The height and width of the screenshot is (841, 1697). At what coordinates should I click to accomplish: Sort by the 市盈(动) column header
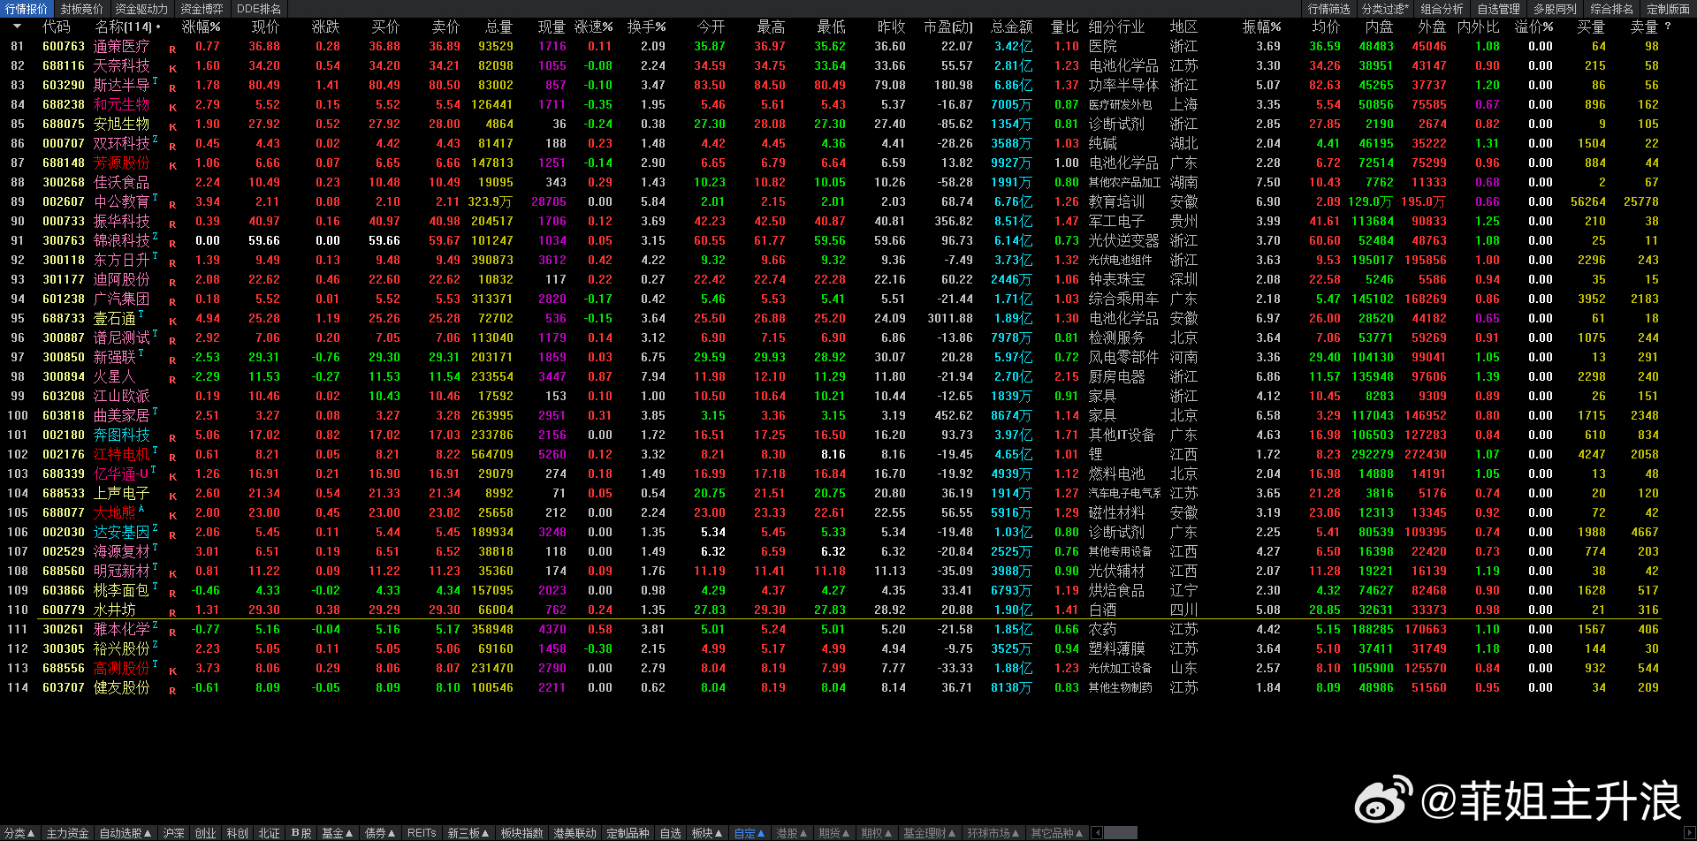[948, 27]
